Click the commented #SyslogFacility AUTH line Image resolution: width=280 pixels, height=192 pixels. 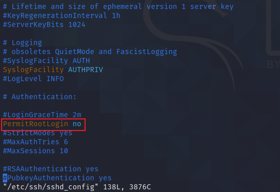46,61
